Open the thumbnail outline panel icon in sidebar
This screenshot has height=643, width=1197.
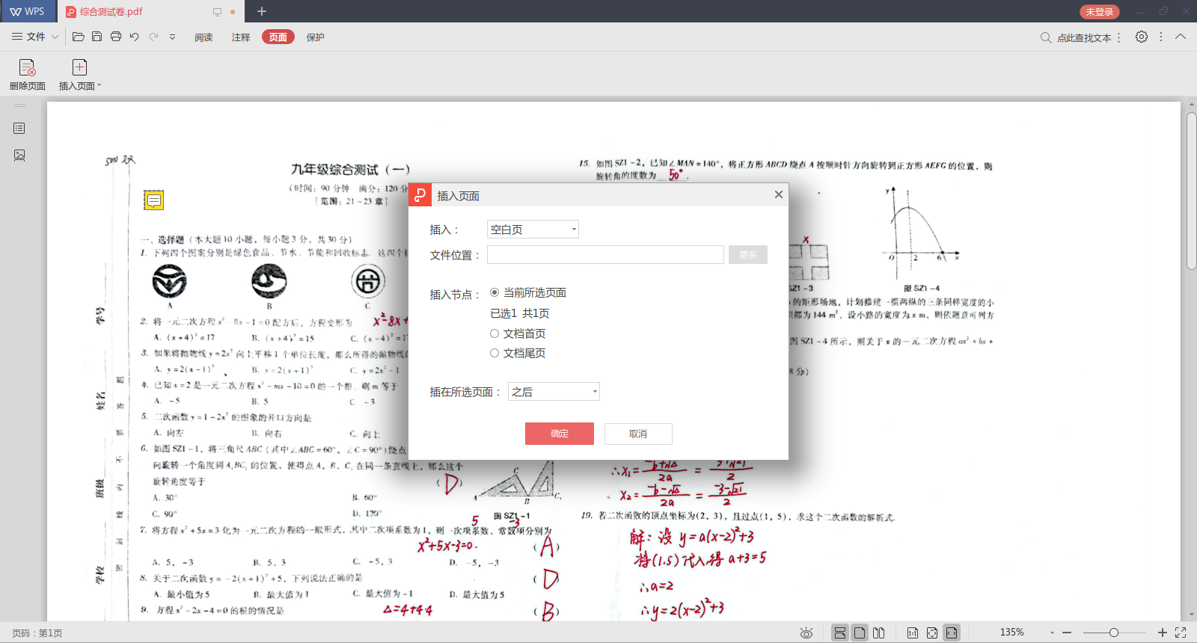point(19,129)
